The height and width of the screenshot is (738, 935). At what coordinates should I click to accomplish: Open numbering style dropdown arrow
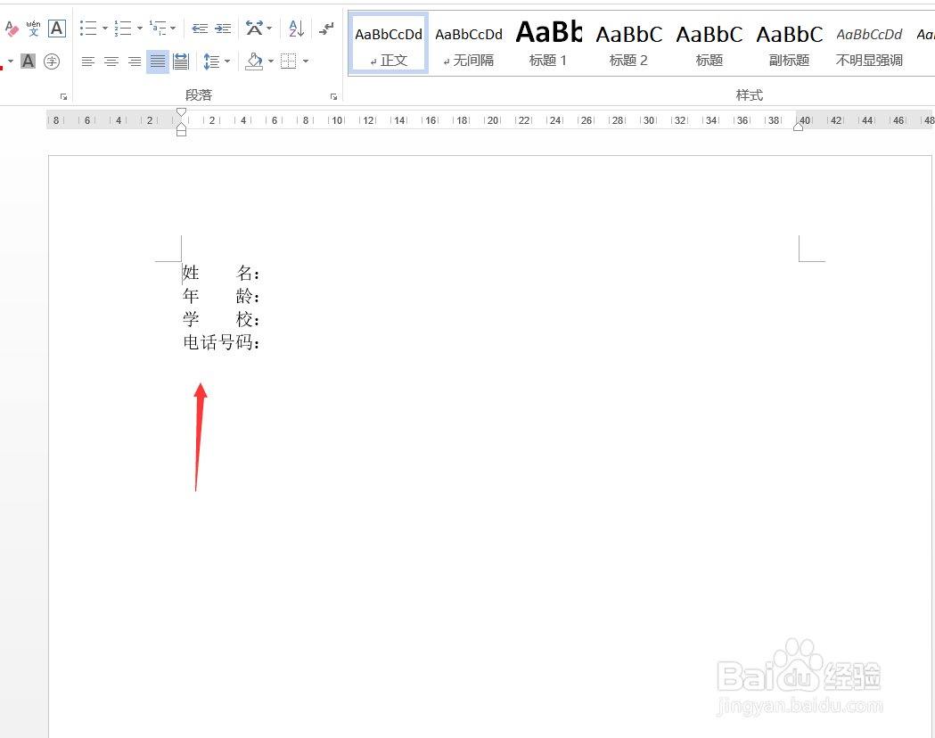tap(140, 28)
